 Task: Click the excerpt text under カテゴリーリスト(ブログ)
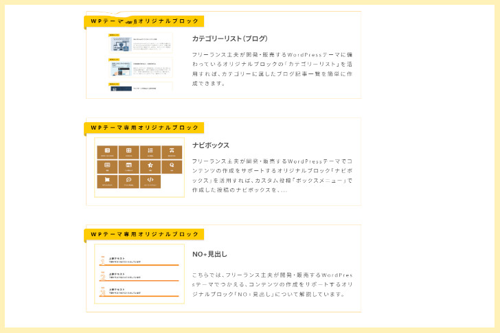point(272,69)
